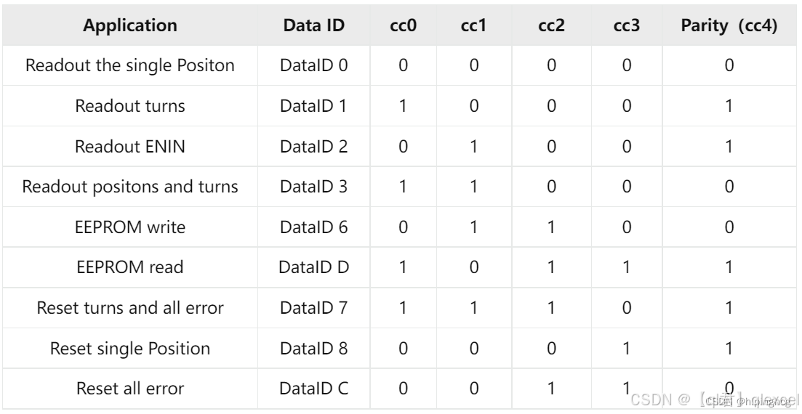Viewport: 802px width, 414px height.
Task: Click the 'Readout the single Positon' cell
Action: coord(130,65)
